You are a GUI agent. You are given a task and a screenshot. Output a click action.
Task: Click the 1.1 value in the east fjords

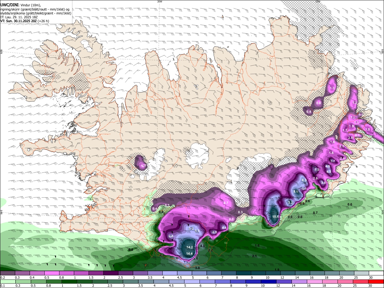[x=356, y=122]
